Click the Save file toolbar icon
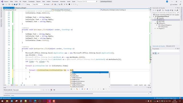The width and height of the screenshot is (183, 103). point(15,5)
